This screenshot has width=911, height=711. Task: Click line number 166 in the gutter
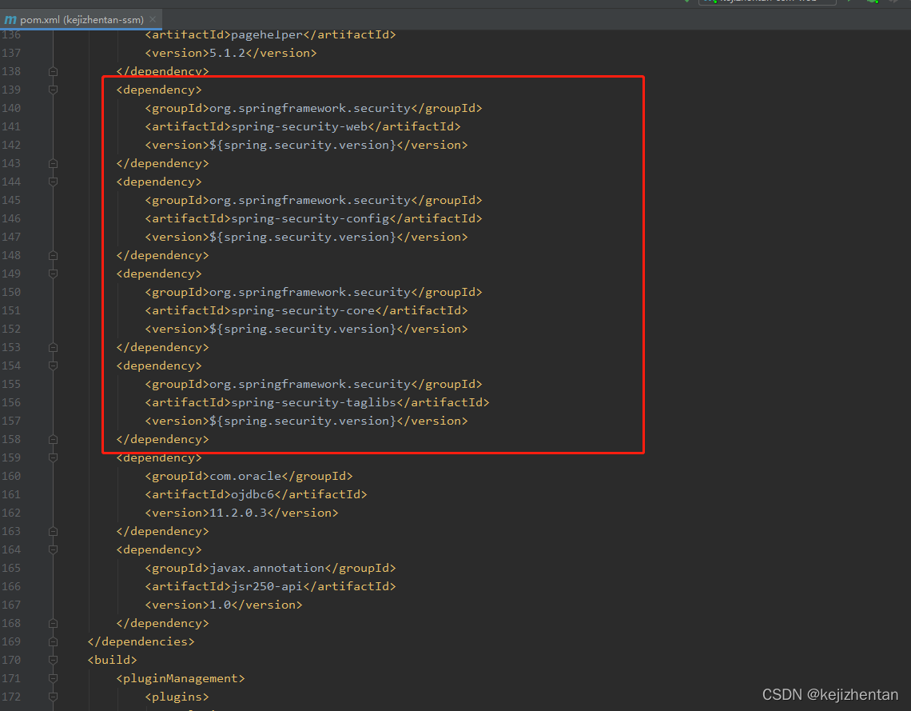[11, 586]
